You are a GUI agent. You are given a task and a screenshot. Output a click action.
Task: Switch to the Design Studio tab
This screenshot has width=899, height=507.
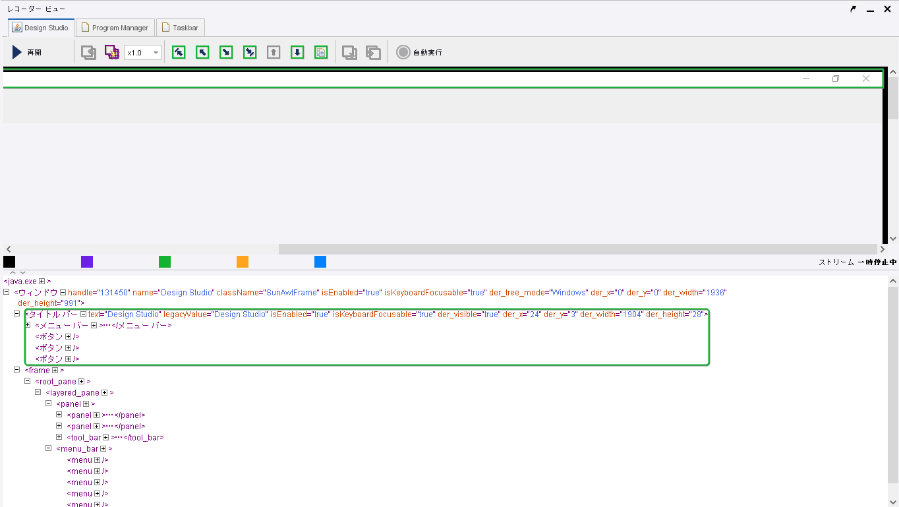pos(41,28)
